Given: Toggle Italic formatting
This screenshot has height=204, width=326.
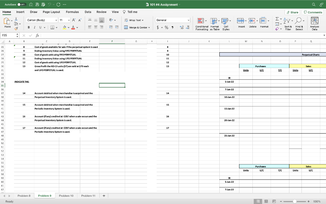Looking at the screenshot, I should point(34,27).
